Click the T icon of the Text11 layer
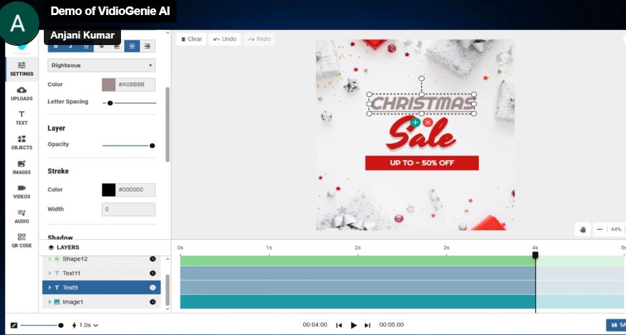Screen dimensions: 626x335 pyautogui.click(x=57, y=273)
